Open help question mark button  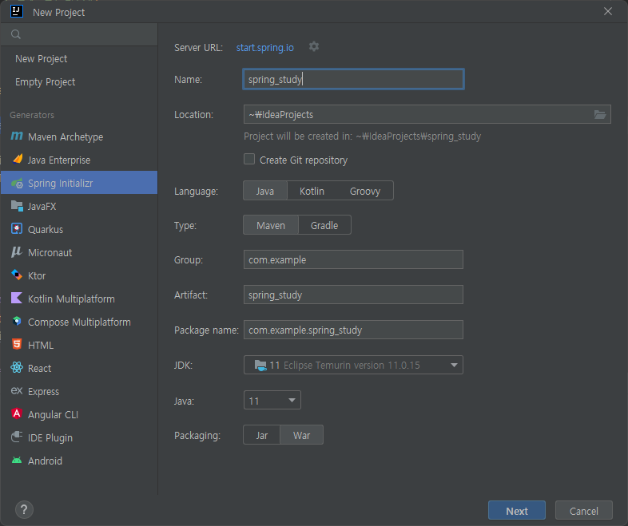pos(24,509)
